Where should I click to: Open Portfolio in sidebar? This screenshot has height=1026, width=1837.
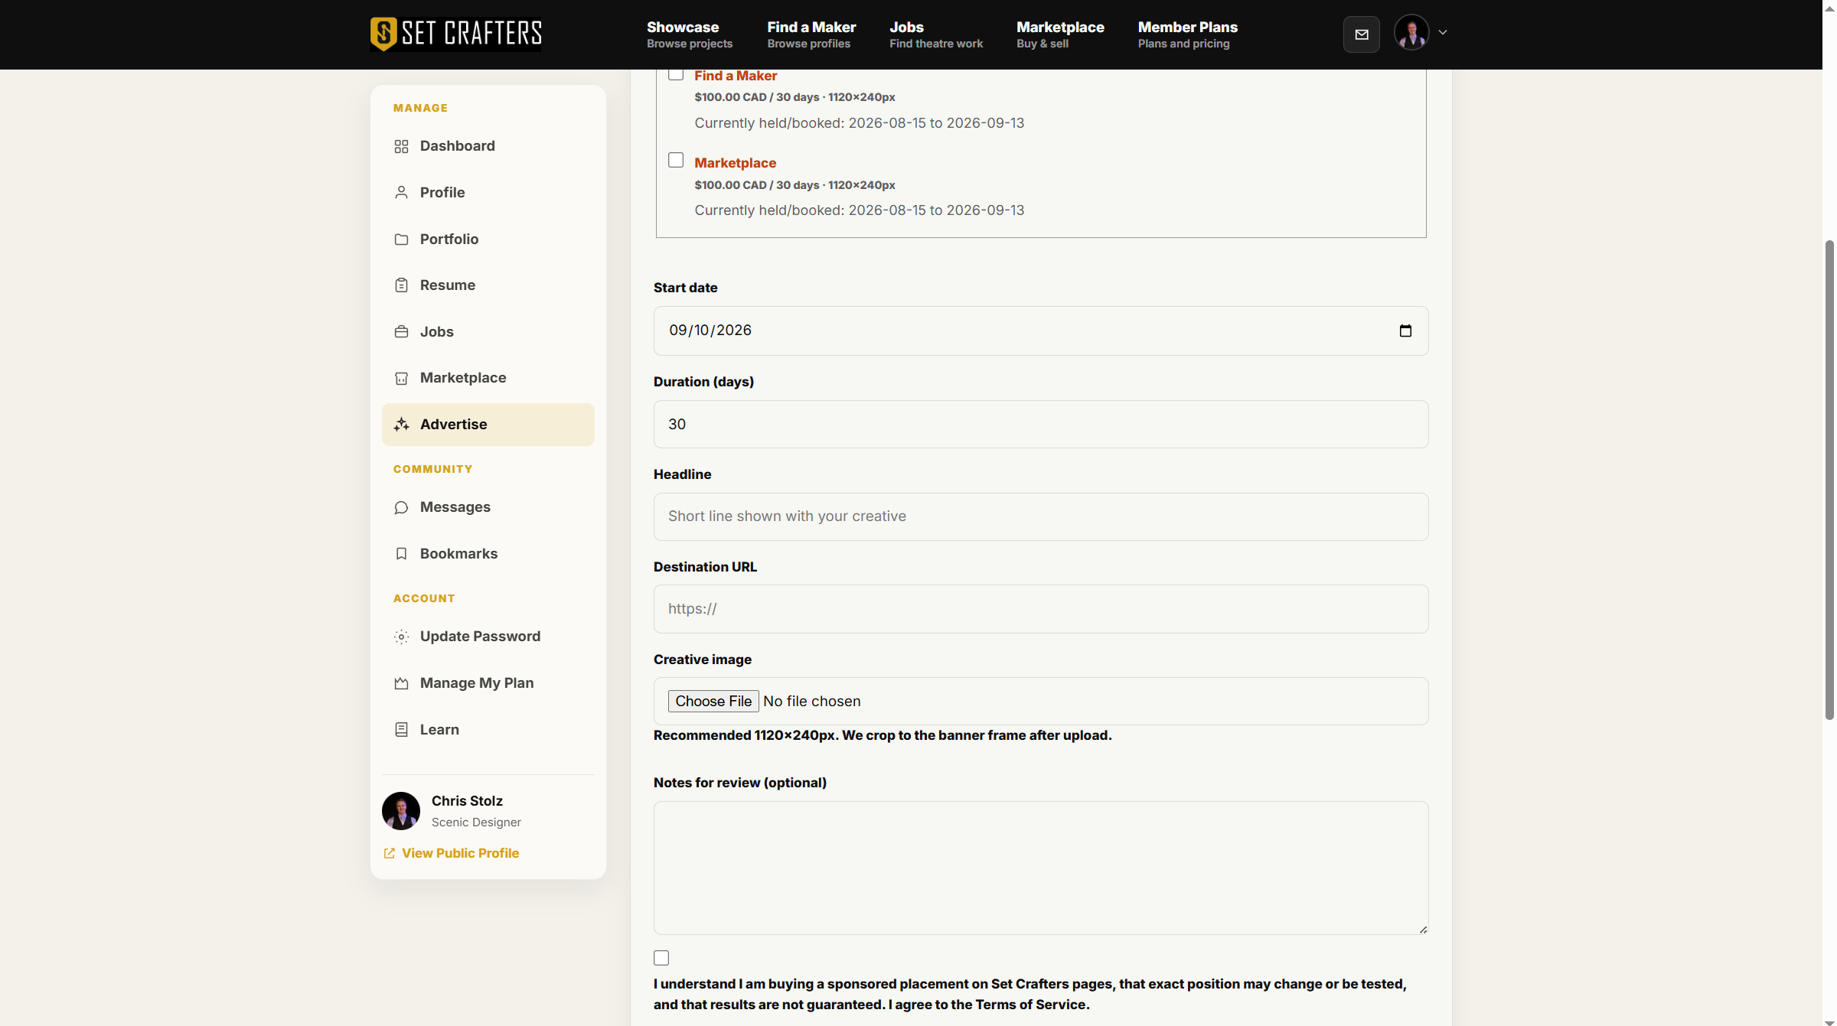[488, 239]
